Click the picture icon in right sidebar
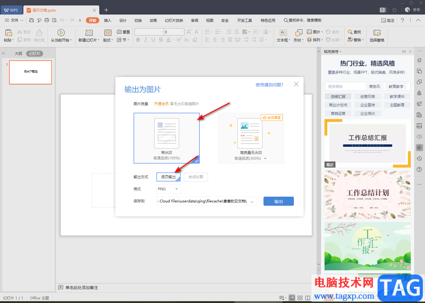The height and width of the screenshot is (303, 425). (419, 126)
